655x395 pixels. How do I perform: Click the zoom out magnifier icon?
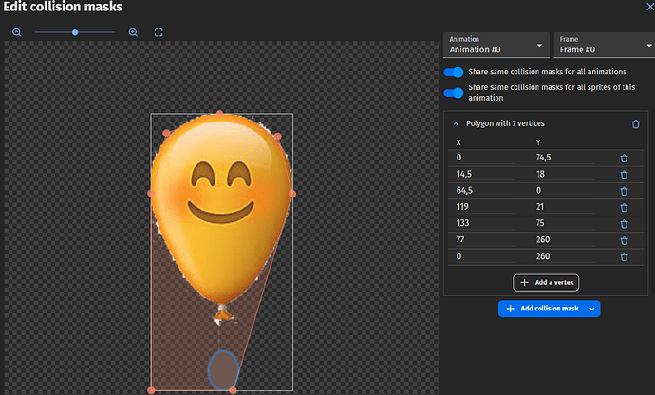(17, 32)
